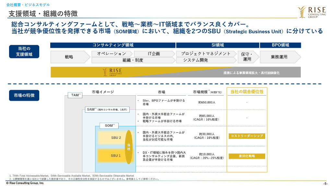Select the 保守・運用 arrow box
This screenshot has width=332, height=186.
click(248, 57)
